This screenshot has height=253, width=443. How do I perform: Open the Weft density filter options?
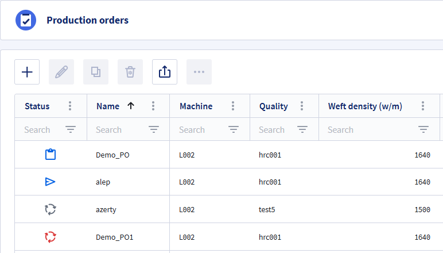423,129
